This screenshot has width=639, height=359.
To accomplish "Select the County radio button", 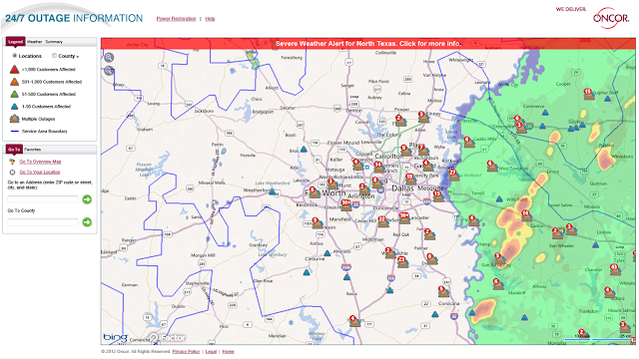I will click(54, 56).
